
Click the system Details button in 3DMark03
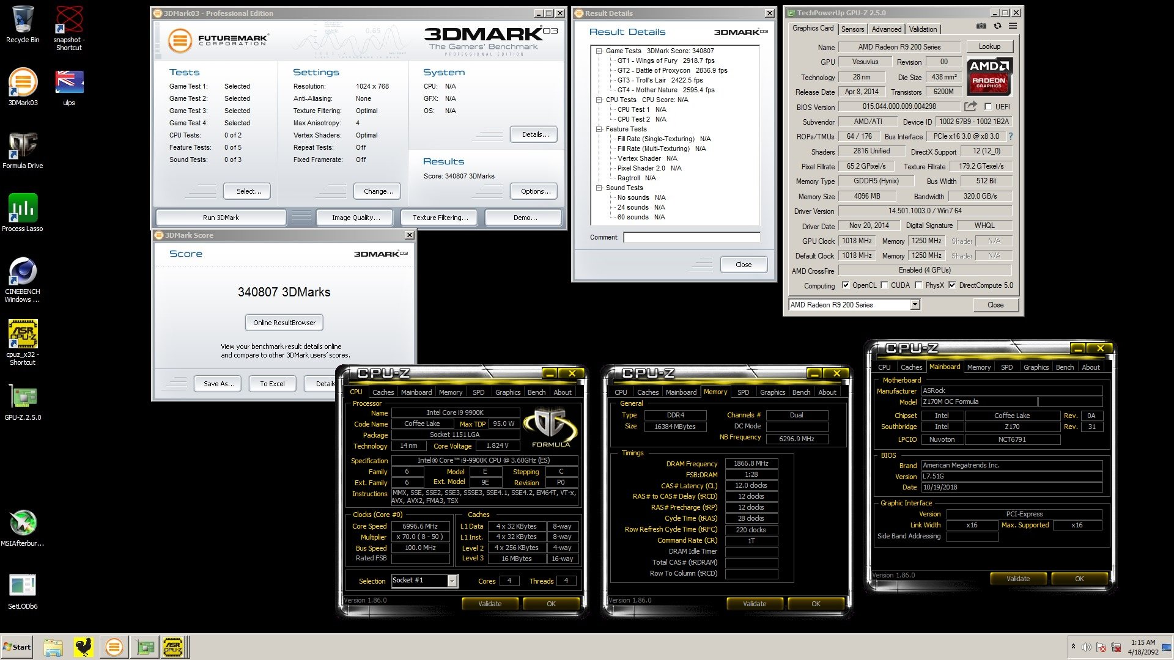[535, 134]
